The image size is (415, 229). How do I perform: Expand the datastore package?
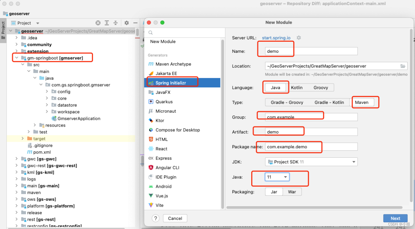[47, 105]
